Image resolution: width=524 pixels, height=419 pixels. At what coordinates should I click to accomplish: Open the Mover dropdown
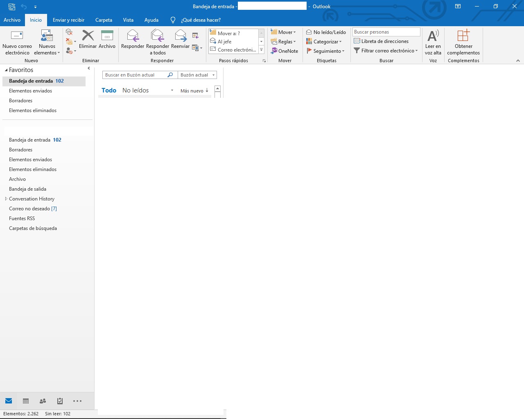(283, 32)
